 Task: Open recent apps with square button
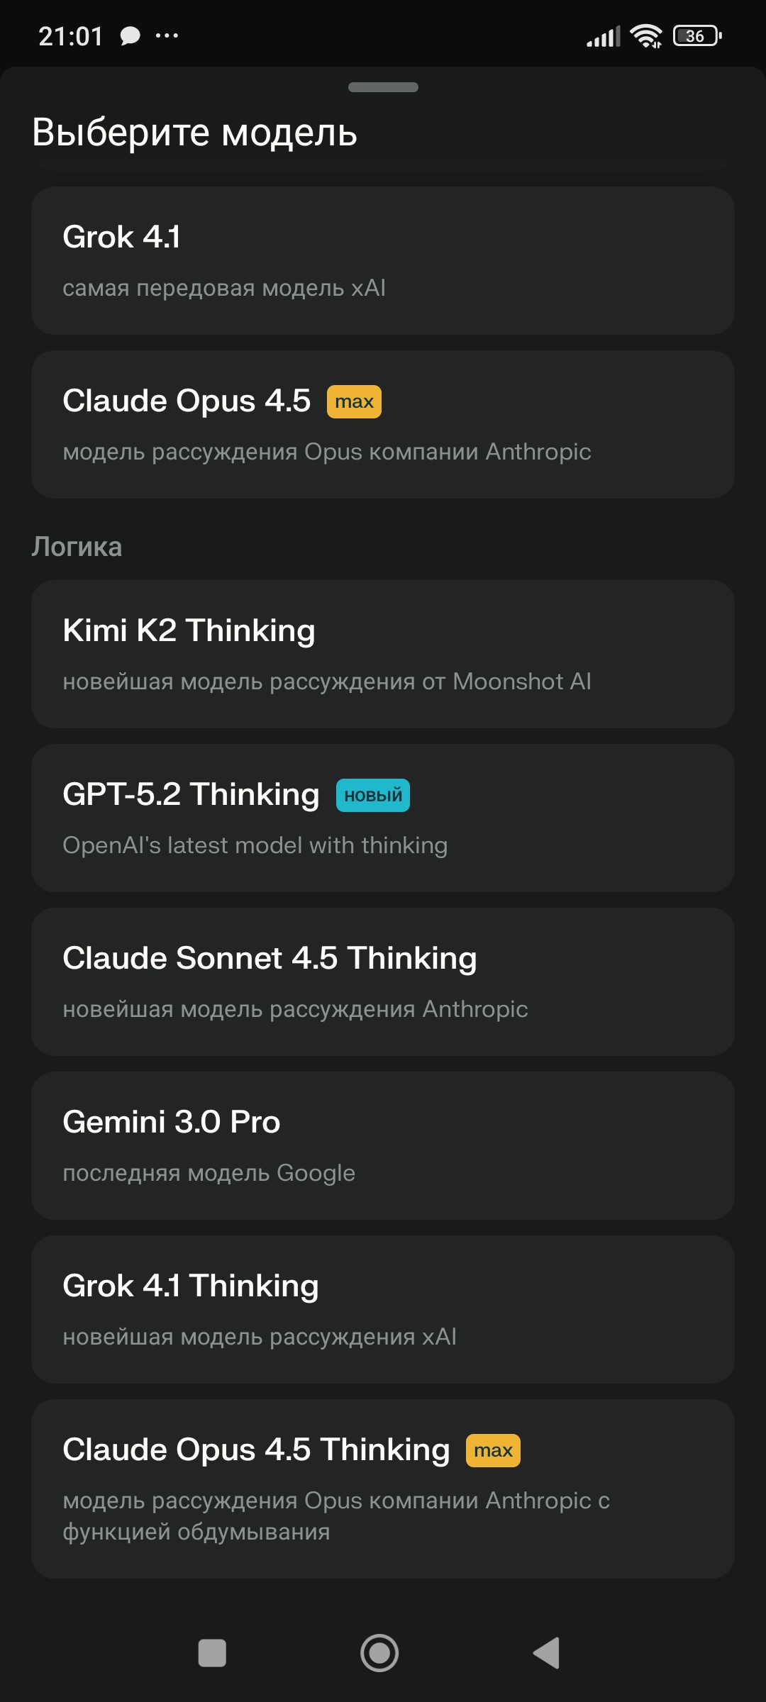pos(212,1653)
